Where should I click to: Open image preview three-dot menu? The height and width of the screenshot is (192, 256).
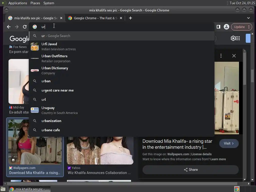coord(221,56)
